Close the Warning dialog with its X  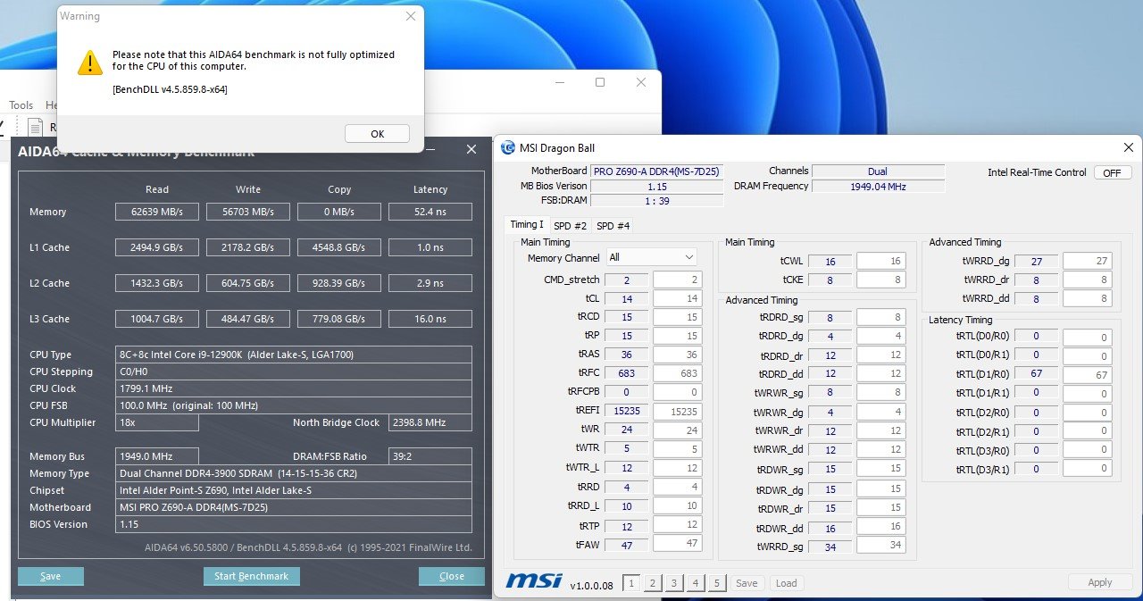click(x=410, y=16)
